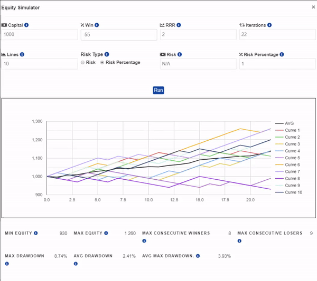Click info icon beside Max Equity
Image resolution: width=317 pixels, height=281 pixels.
106,232
